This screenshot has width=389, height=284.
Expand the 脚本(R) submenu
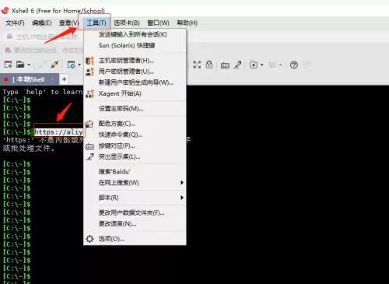(x=135, y=198)
